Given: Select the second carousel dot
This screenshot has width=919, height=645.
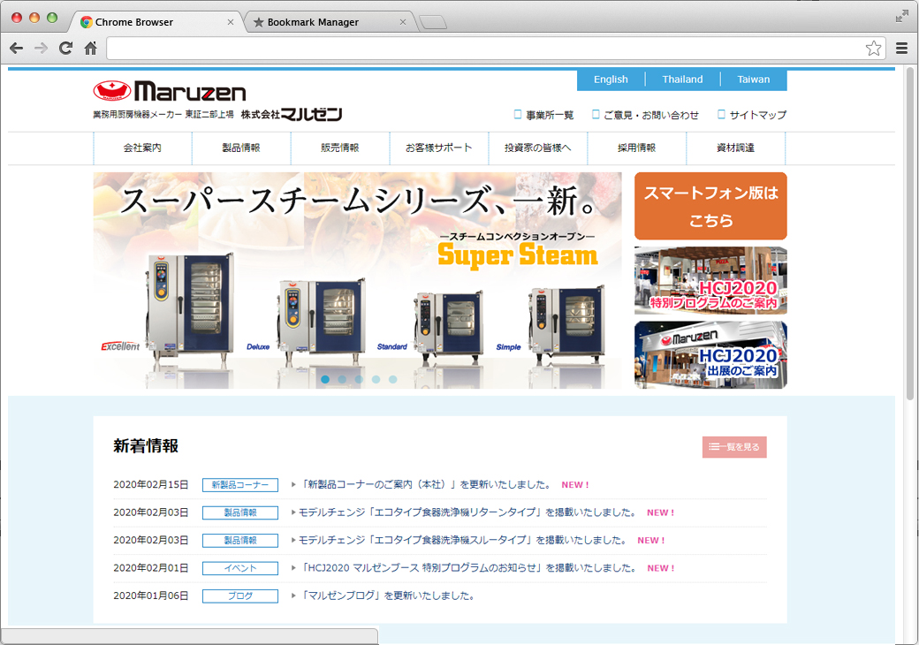Looking at the screenshot, I should 342,380.
